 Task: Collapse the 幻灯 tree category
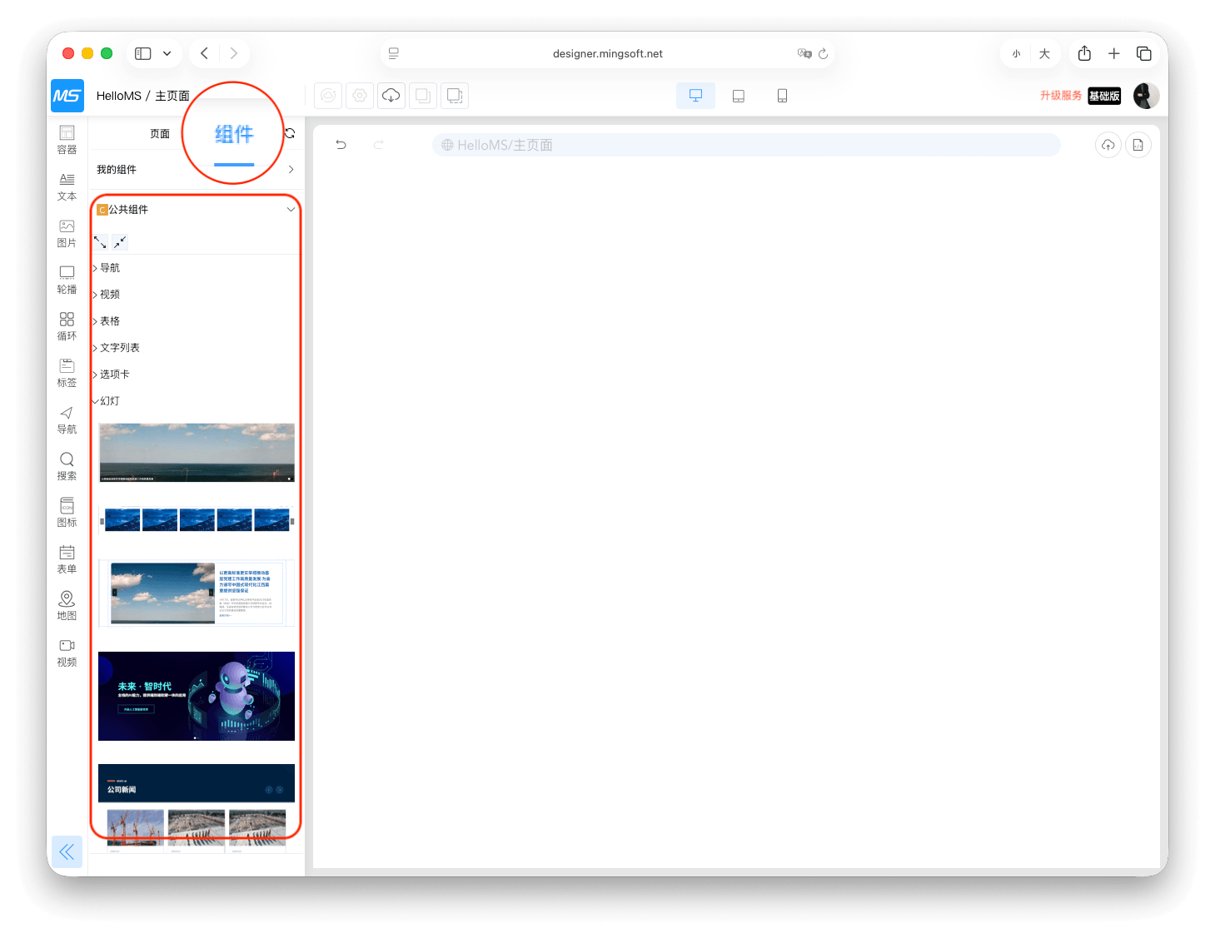click(110, 401)
